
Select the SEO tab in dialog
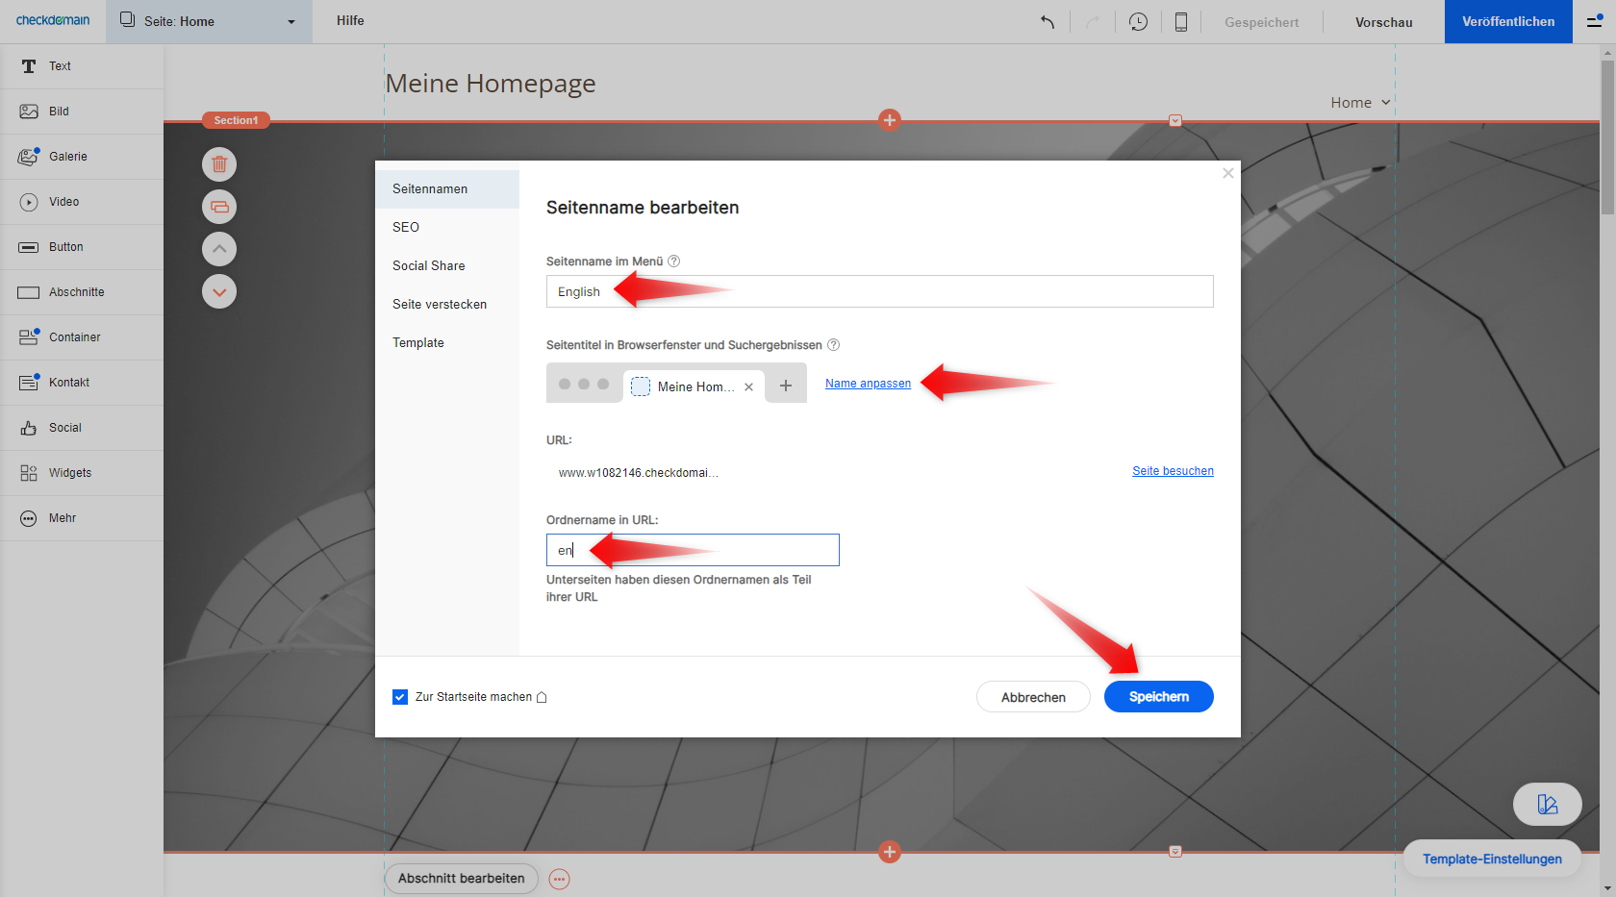click(x=406, y=228)
